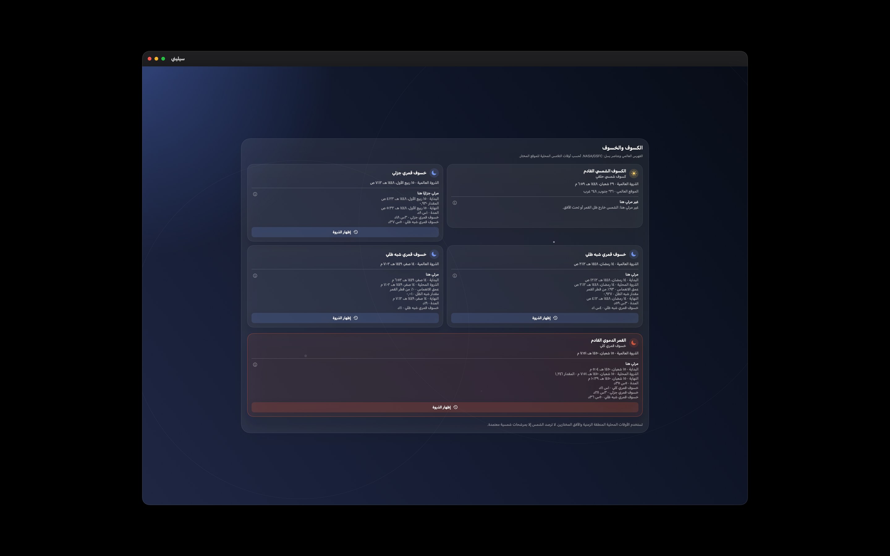Screen dimensions: 890x556
Task: Click the line عمق الانغماس · ٩٣٪ من قطر القمر
Action: [x=612, y=289]
